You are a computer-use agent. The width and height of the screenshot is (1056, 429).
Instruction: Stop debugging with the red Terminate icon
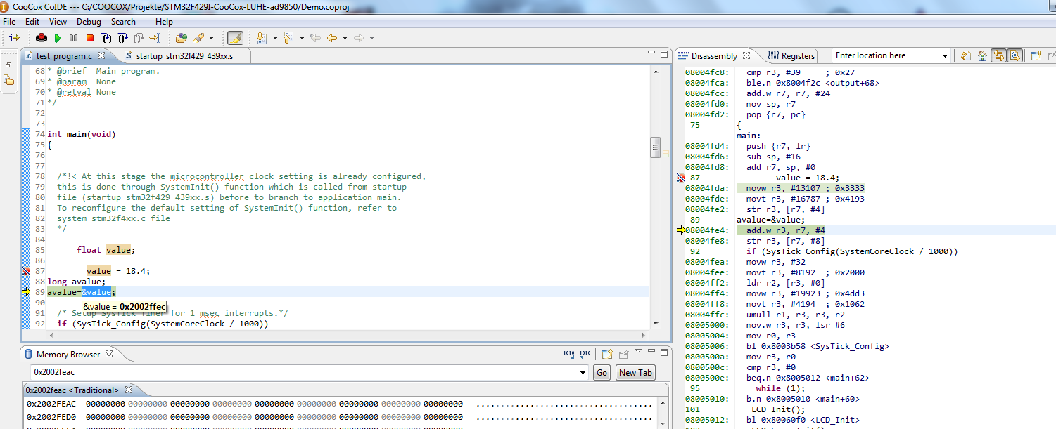pos(89,38)
